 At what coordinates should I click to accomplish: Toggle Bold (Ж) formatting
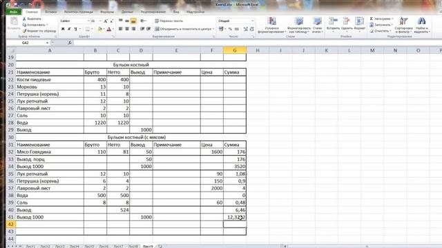(63, 29)
